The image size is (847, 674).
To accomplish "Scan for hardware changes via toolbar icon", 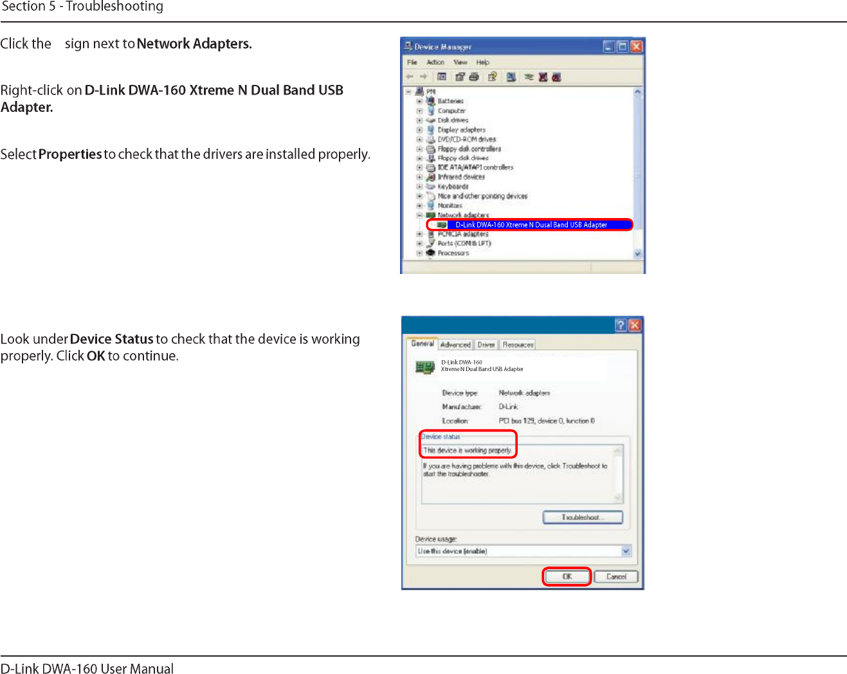I will [x=511, y=77].
